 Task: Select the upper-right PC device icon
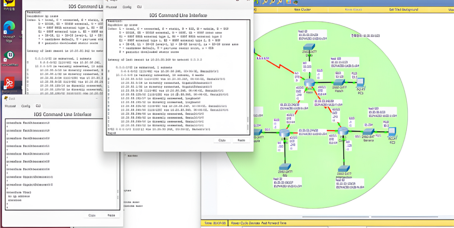coord(360,82)
